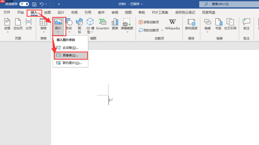This screenshot has height=145, width=259.
Task: Open the 引用 tab
Action: tap(88, 12)
